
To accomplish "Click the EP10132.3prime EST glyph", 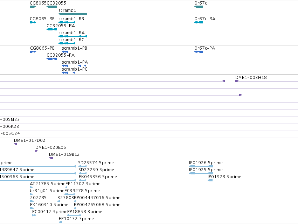I will (61, 222).
